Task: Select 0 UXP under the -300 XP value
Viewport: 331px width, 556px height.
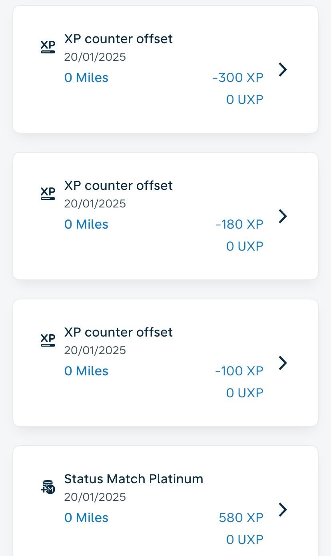Action: click(x=245, y=100)
